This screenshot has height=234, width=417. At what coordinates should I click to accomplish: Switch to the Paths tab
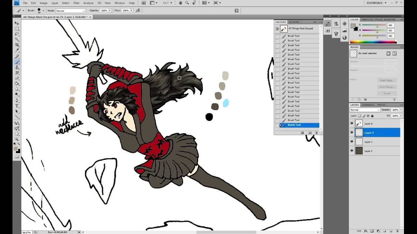[381, 105]
